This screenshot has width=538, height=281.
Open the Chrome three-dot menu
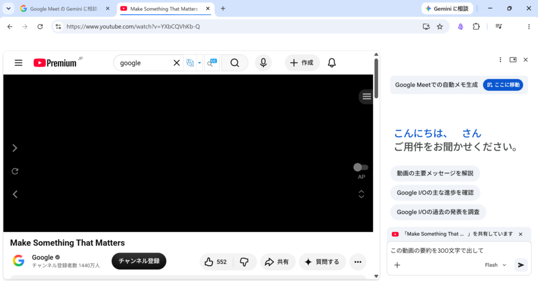(529, 26)
